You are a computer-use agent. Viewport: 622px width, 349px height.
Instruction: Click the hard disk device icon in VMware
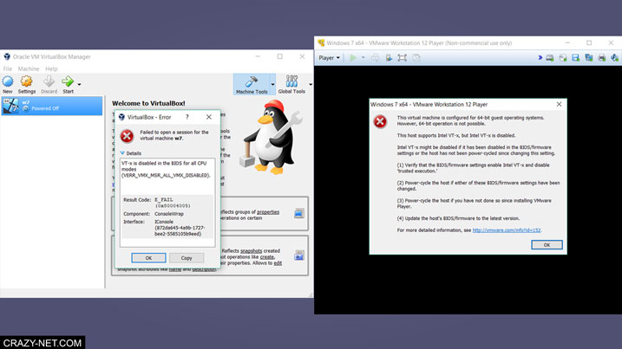(x=550, y=58)
